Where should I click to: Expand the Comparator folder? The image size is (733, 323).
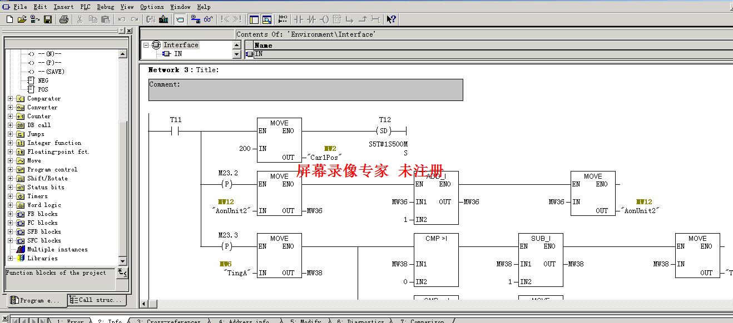coord(11,99)
